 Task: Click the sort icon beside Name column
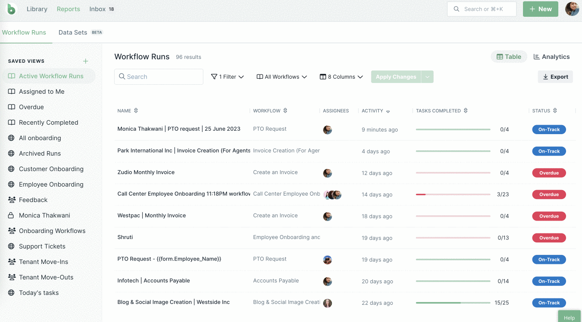point(136,111)
